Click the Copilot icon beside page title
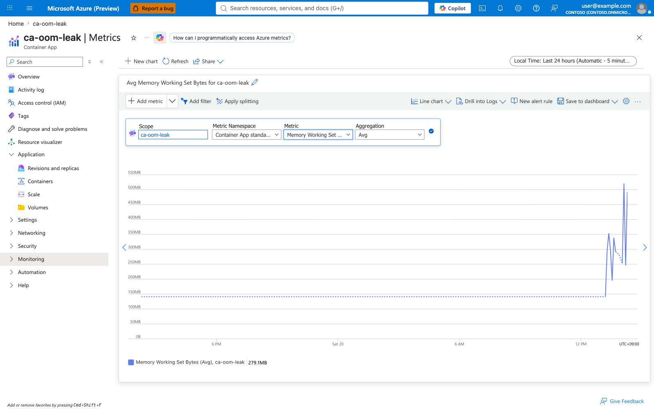 160,38
